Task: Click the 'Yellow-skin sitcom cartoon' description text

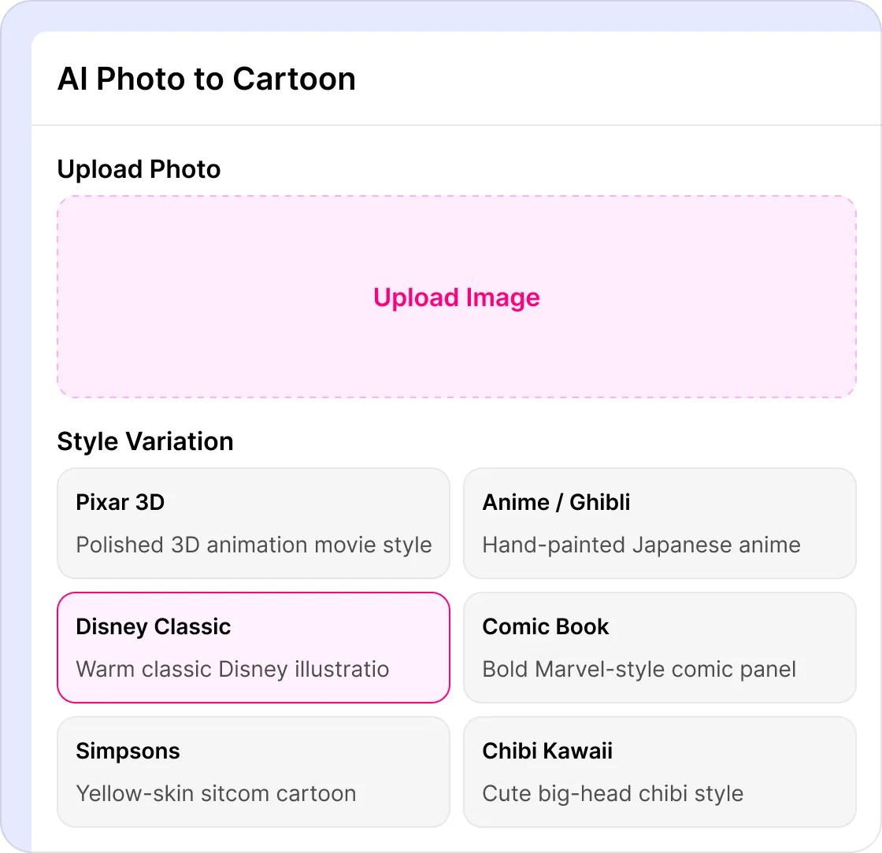Action: (216, 793)
